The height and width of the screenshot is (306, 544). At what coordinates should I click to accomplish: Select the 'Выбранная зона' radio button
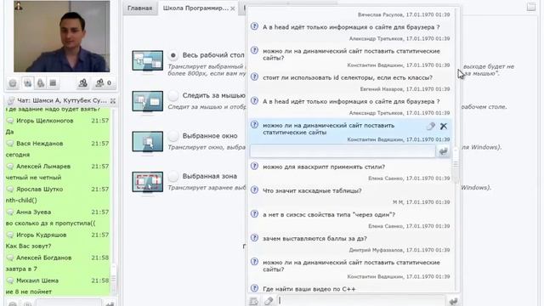pyautogui.click(x=173, y=177)
